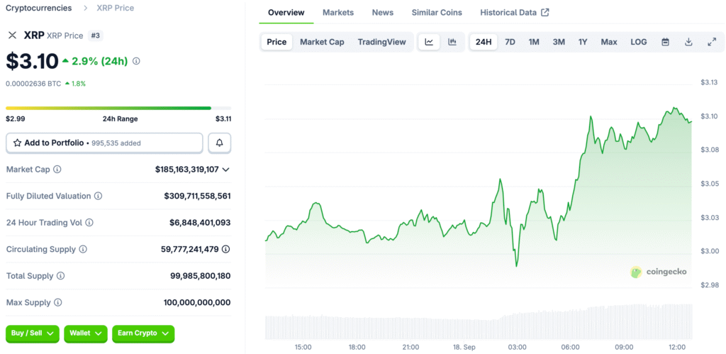Set chart range to 1M
Viewport: 726px width, 354px height.
[534, 42]
